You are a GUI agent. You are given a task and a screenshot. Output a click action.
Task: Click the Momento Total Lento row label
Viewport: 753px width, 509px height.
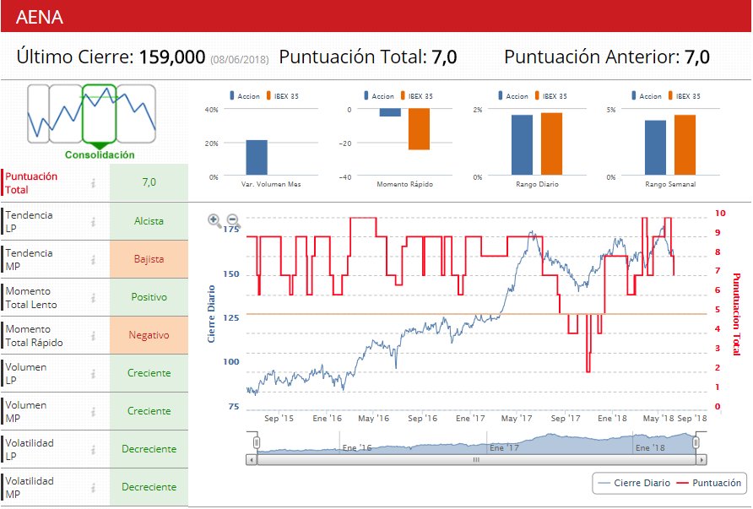click(30, 298)
